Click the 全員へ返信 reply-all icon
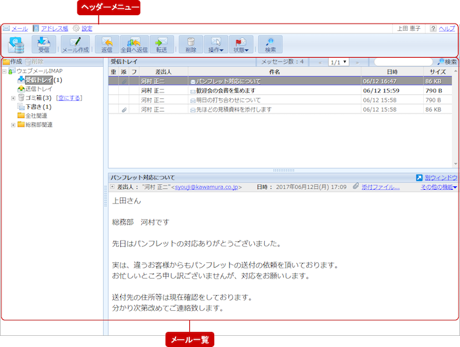Screen dimensions: 460x347 [134, 44]
